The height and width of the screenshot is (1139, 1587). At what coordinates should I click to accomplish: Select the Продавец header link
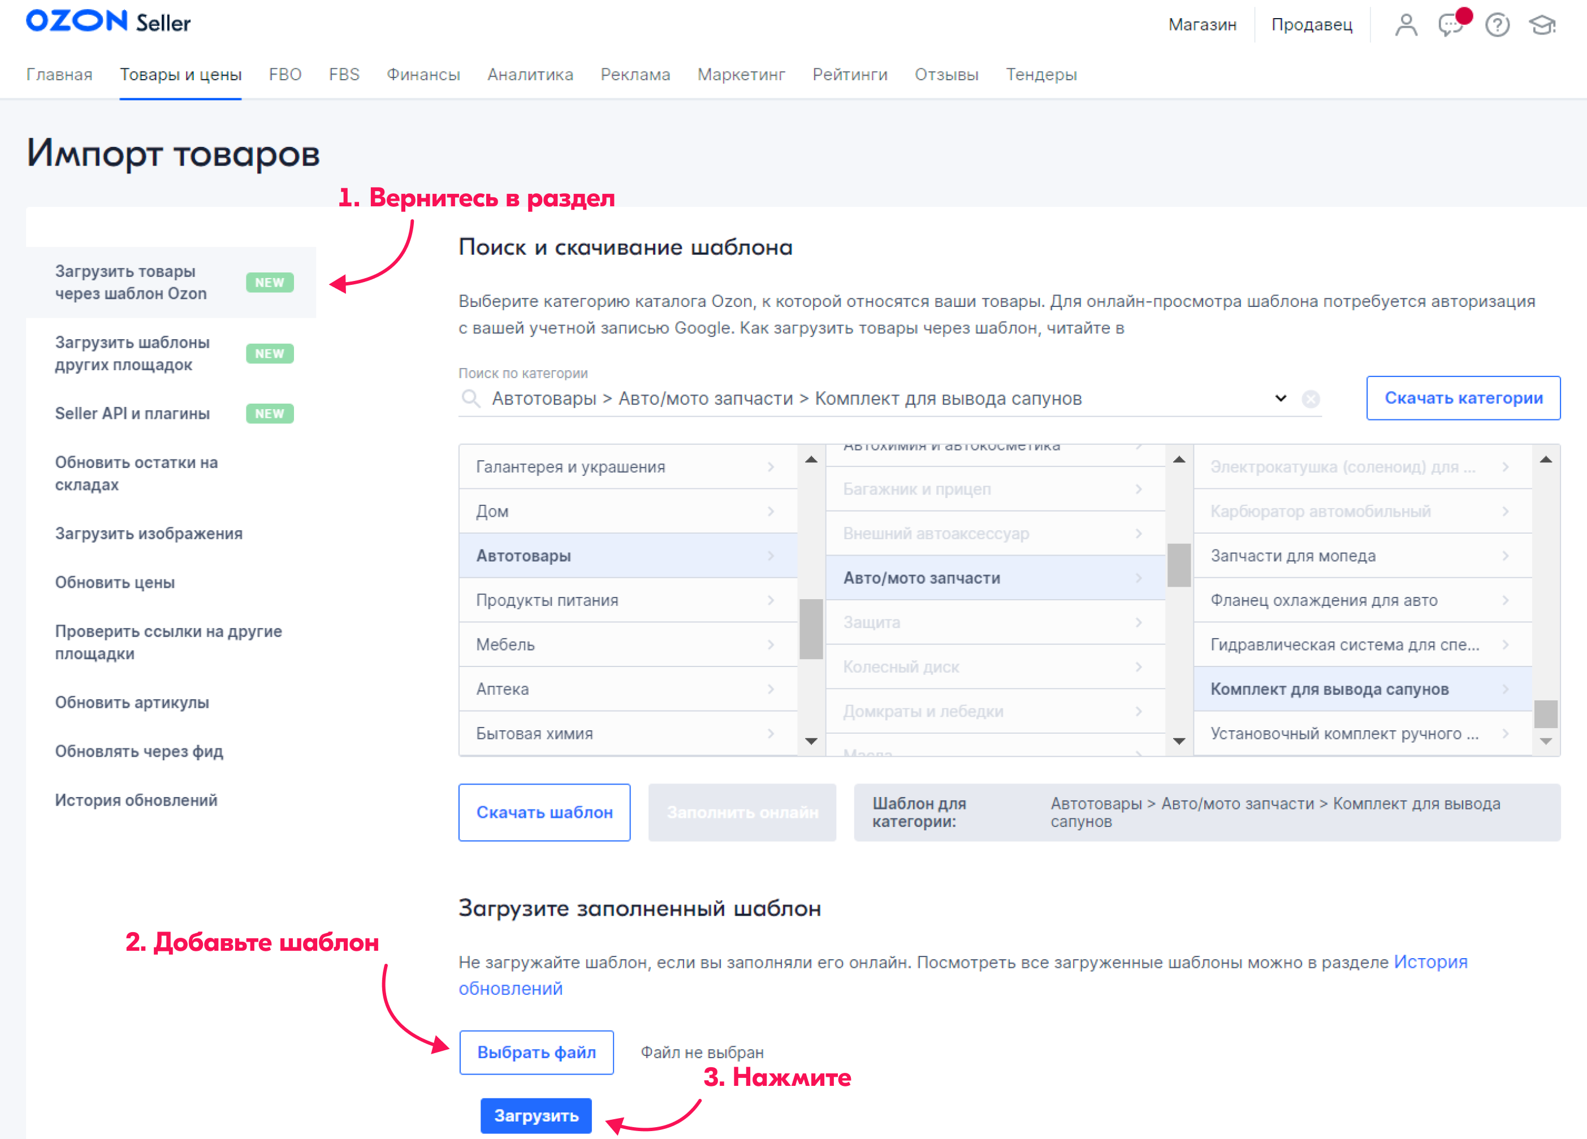1311,24
